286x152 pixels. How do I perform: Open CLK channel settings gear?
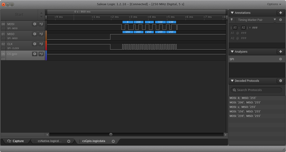35,44
